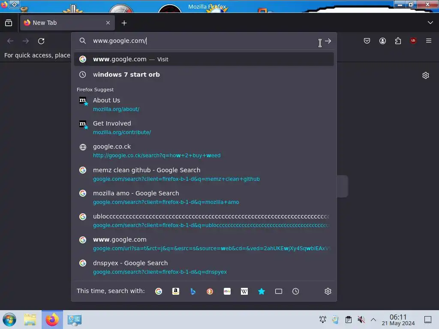Open the www.google.com url redirect suggestion
Image resolution: width=439 pixels, height=329 pixels.
pyautogui.click(x=204, y=244)
